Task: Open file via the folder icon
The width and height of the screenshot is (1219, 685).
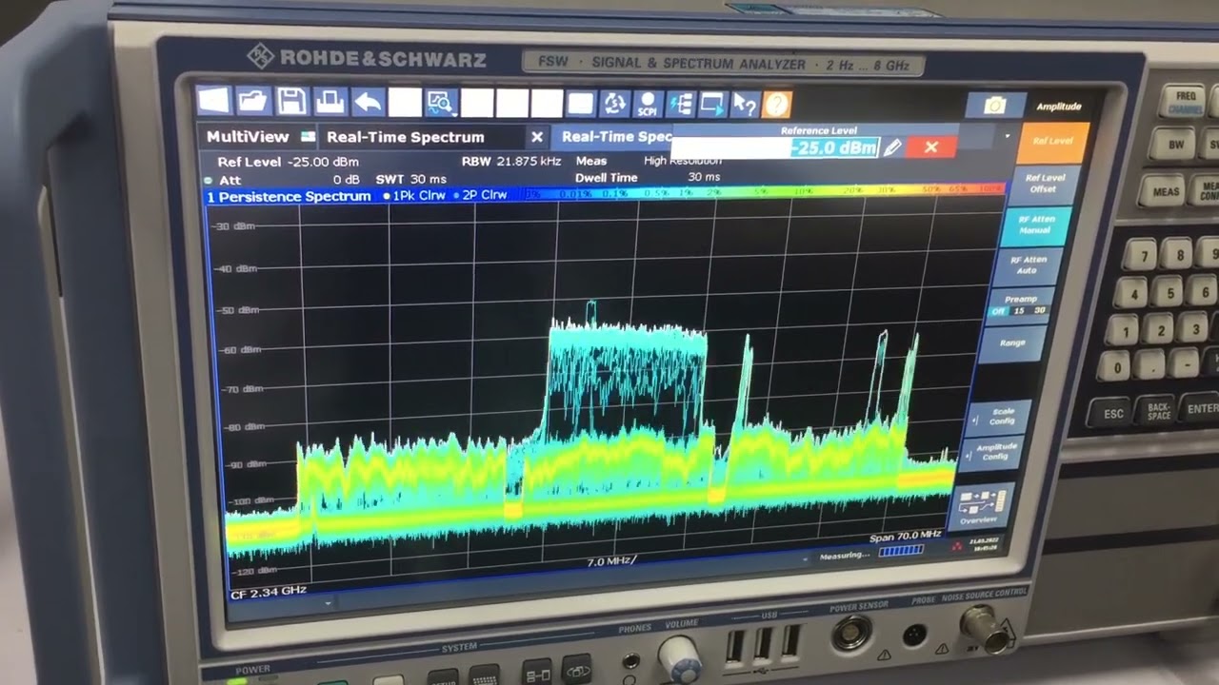Action: click(253, 101)
